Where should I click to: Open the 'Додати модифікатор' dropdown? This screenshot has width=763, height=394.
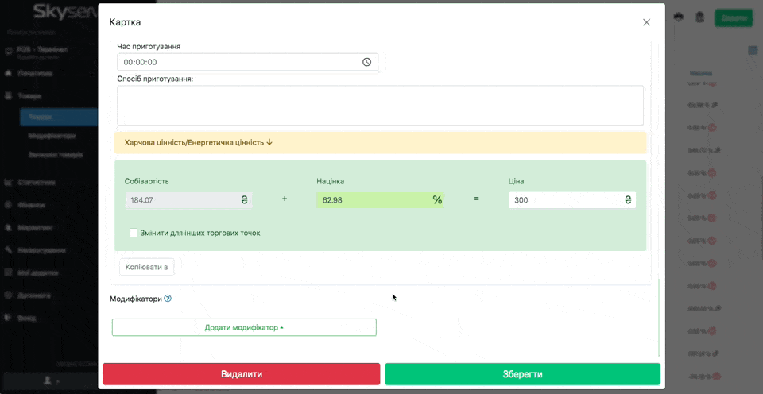pyautogui.click(x=244, y=327)
